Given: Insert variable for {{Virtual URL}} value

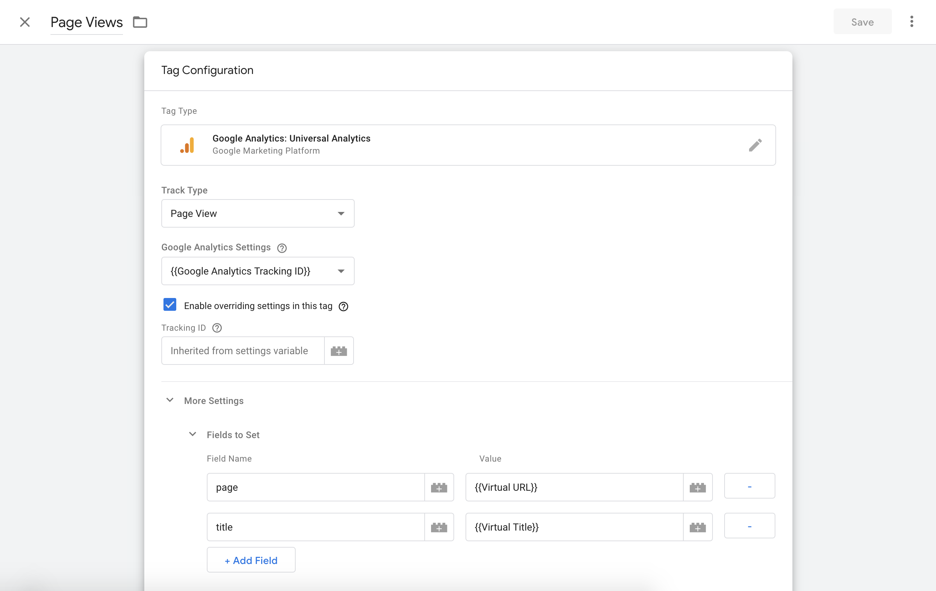Looking at the screenshot, I should pyautogui.click(x=698, y=487).
